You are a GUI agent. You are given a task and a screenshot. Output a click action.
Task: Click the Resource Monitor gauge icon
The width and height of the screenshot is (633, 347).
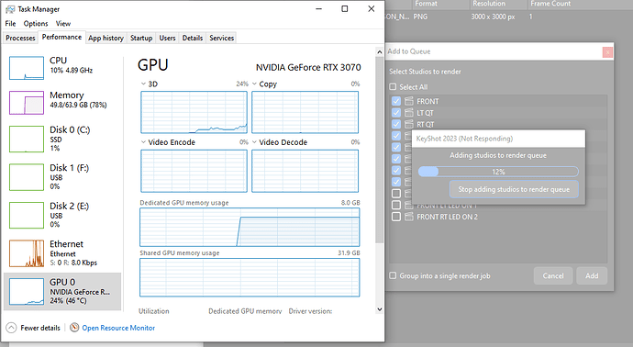tap(74, 328)
